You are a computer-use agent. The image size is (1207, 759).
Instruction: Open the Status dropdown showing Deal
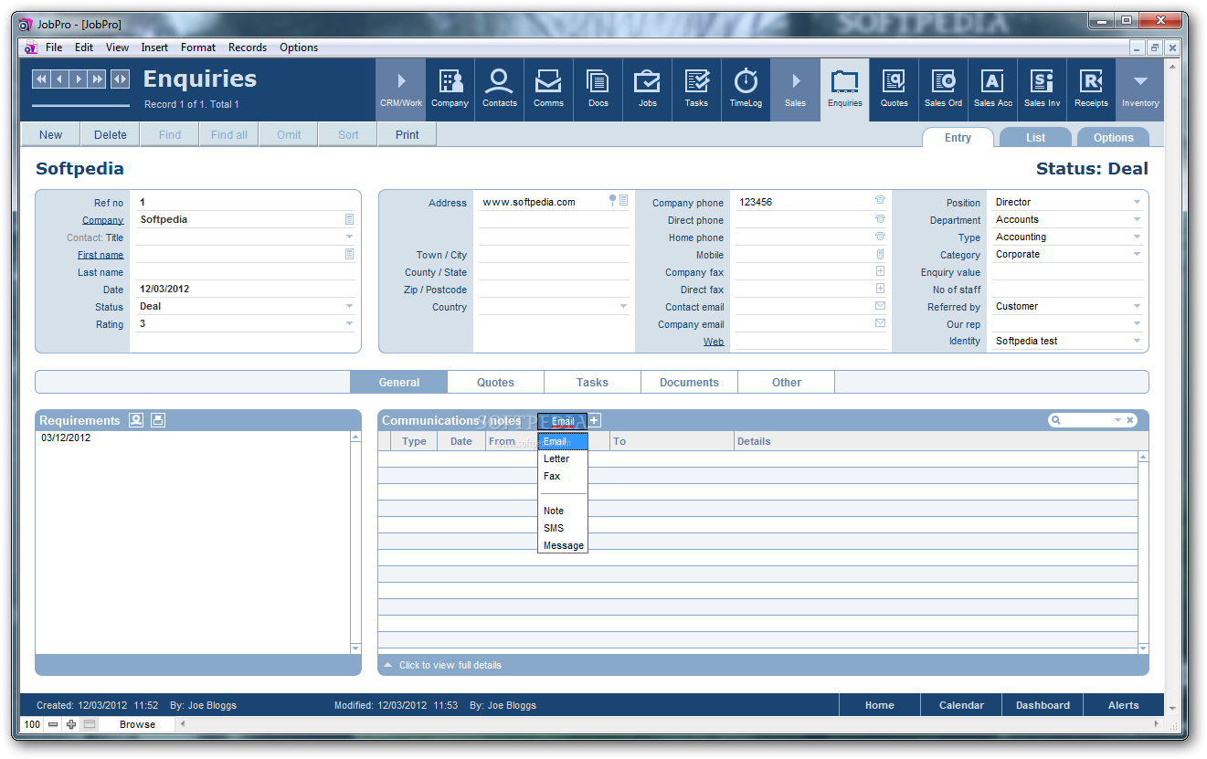coord(349,306)
